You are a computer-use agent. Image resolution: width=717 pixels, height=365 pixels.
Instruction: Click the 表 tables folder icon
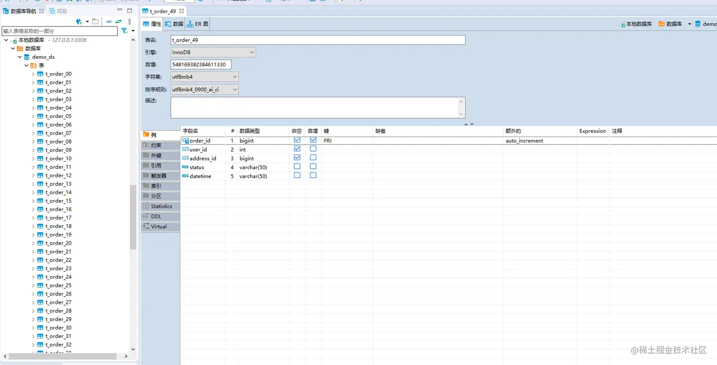point(34,65)
